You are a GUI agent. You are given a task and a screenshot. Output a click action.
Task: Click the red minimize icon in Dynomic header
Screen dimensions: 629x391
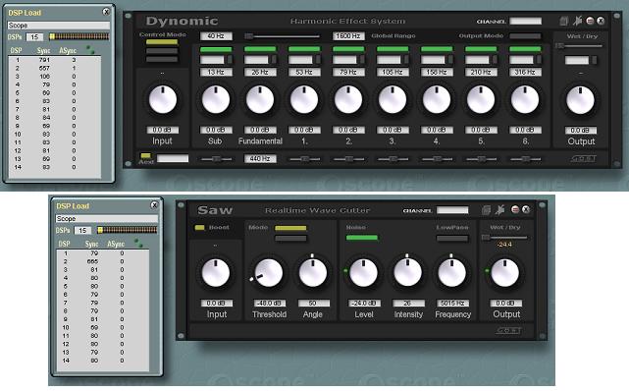(x=590, y=21)
